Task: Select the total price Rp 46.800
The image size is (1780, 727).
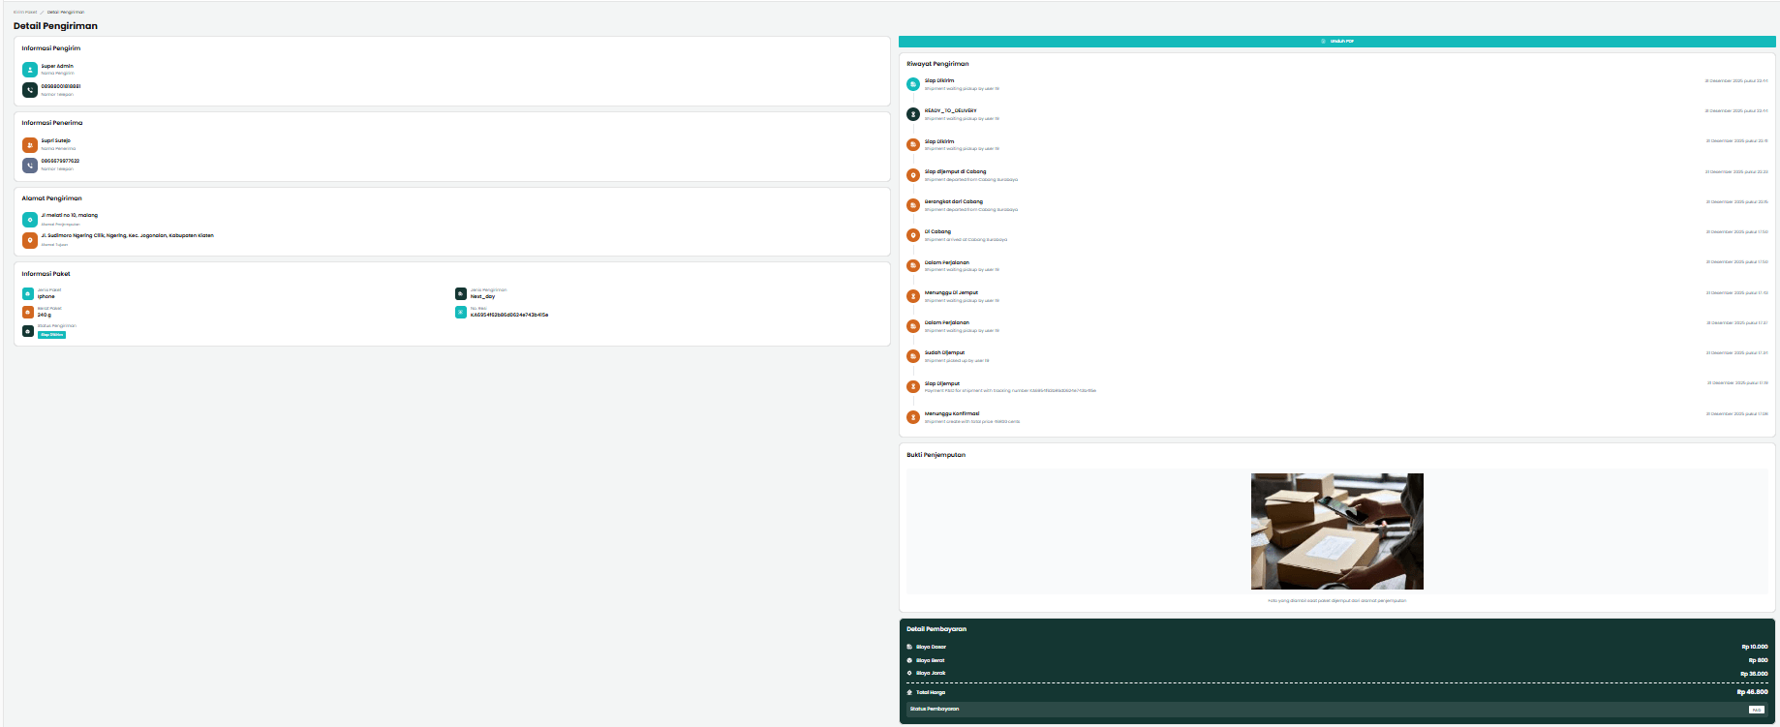Action: 1753,692
